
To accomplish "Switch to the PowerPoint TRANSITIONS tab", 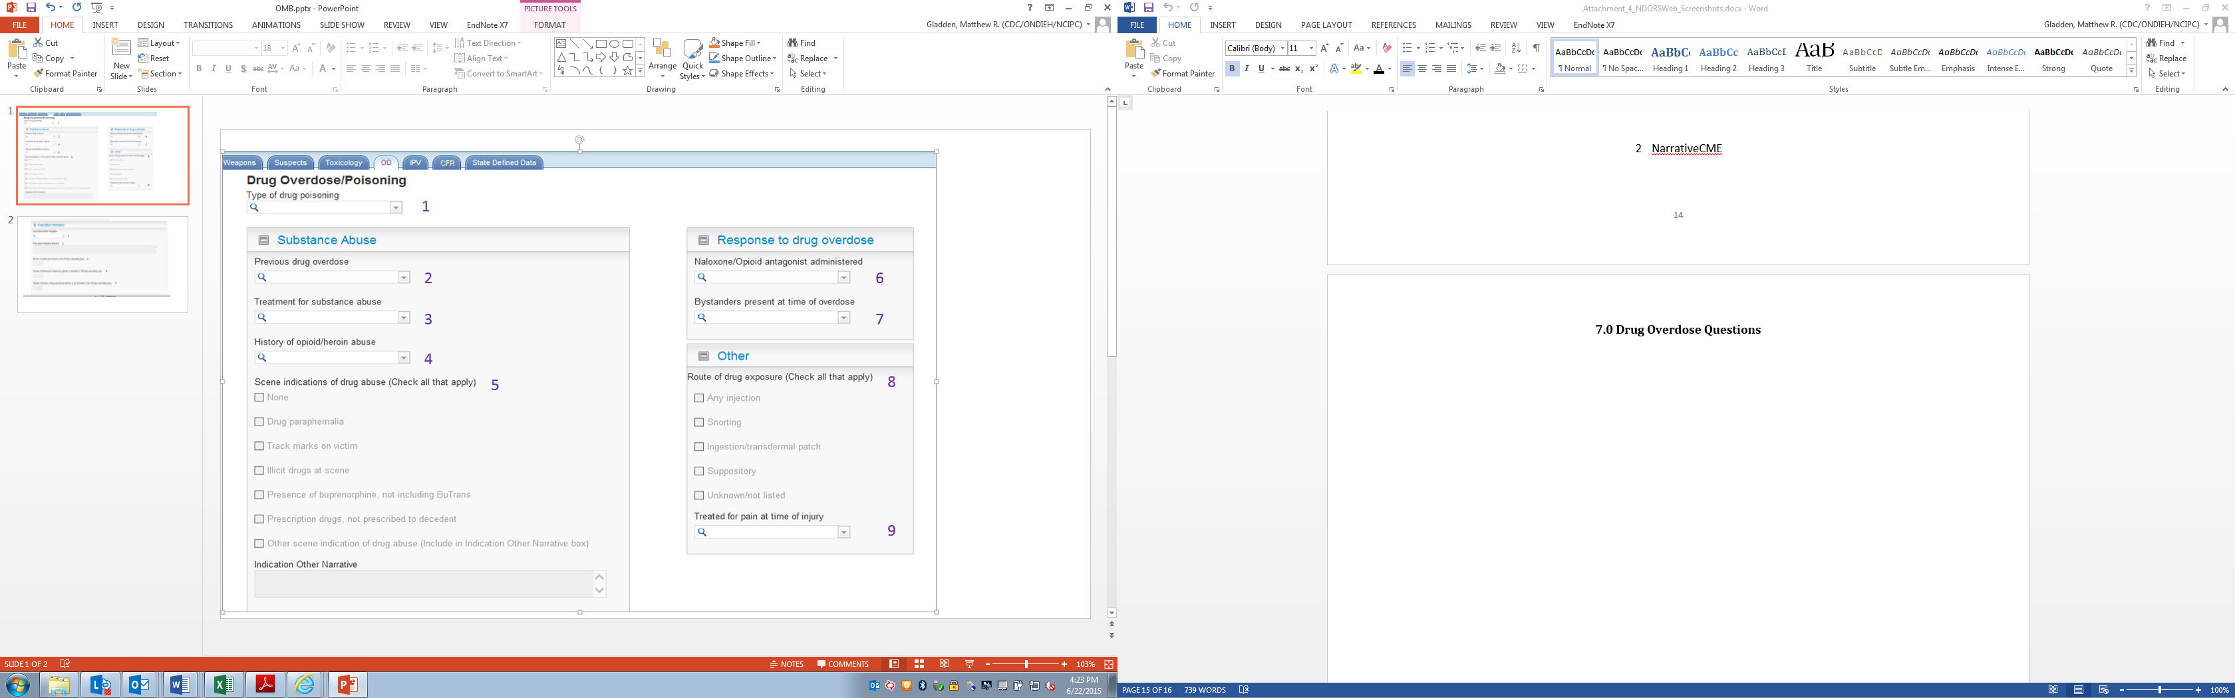I will pos(208,25).
